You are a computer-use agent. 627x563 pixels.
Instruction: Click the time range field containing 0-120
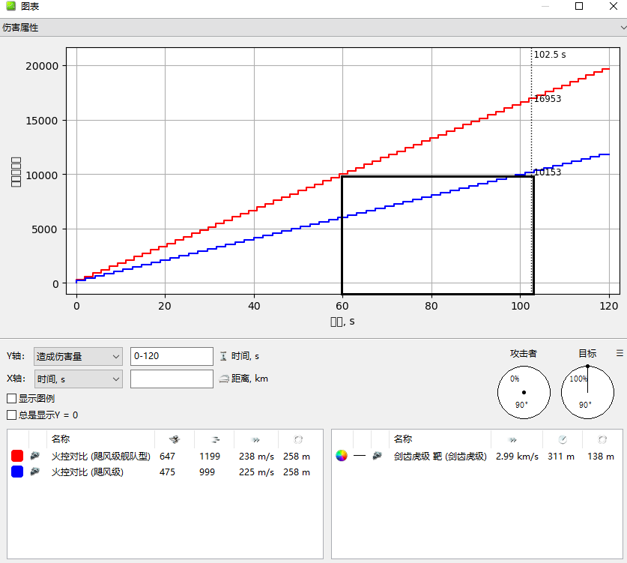click(172, 356)
